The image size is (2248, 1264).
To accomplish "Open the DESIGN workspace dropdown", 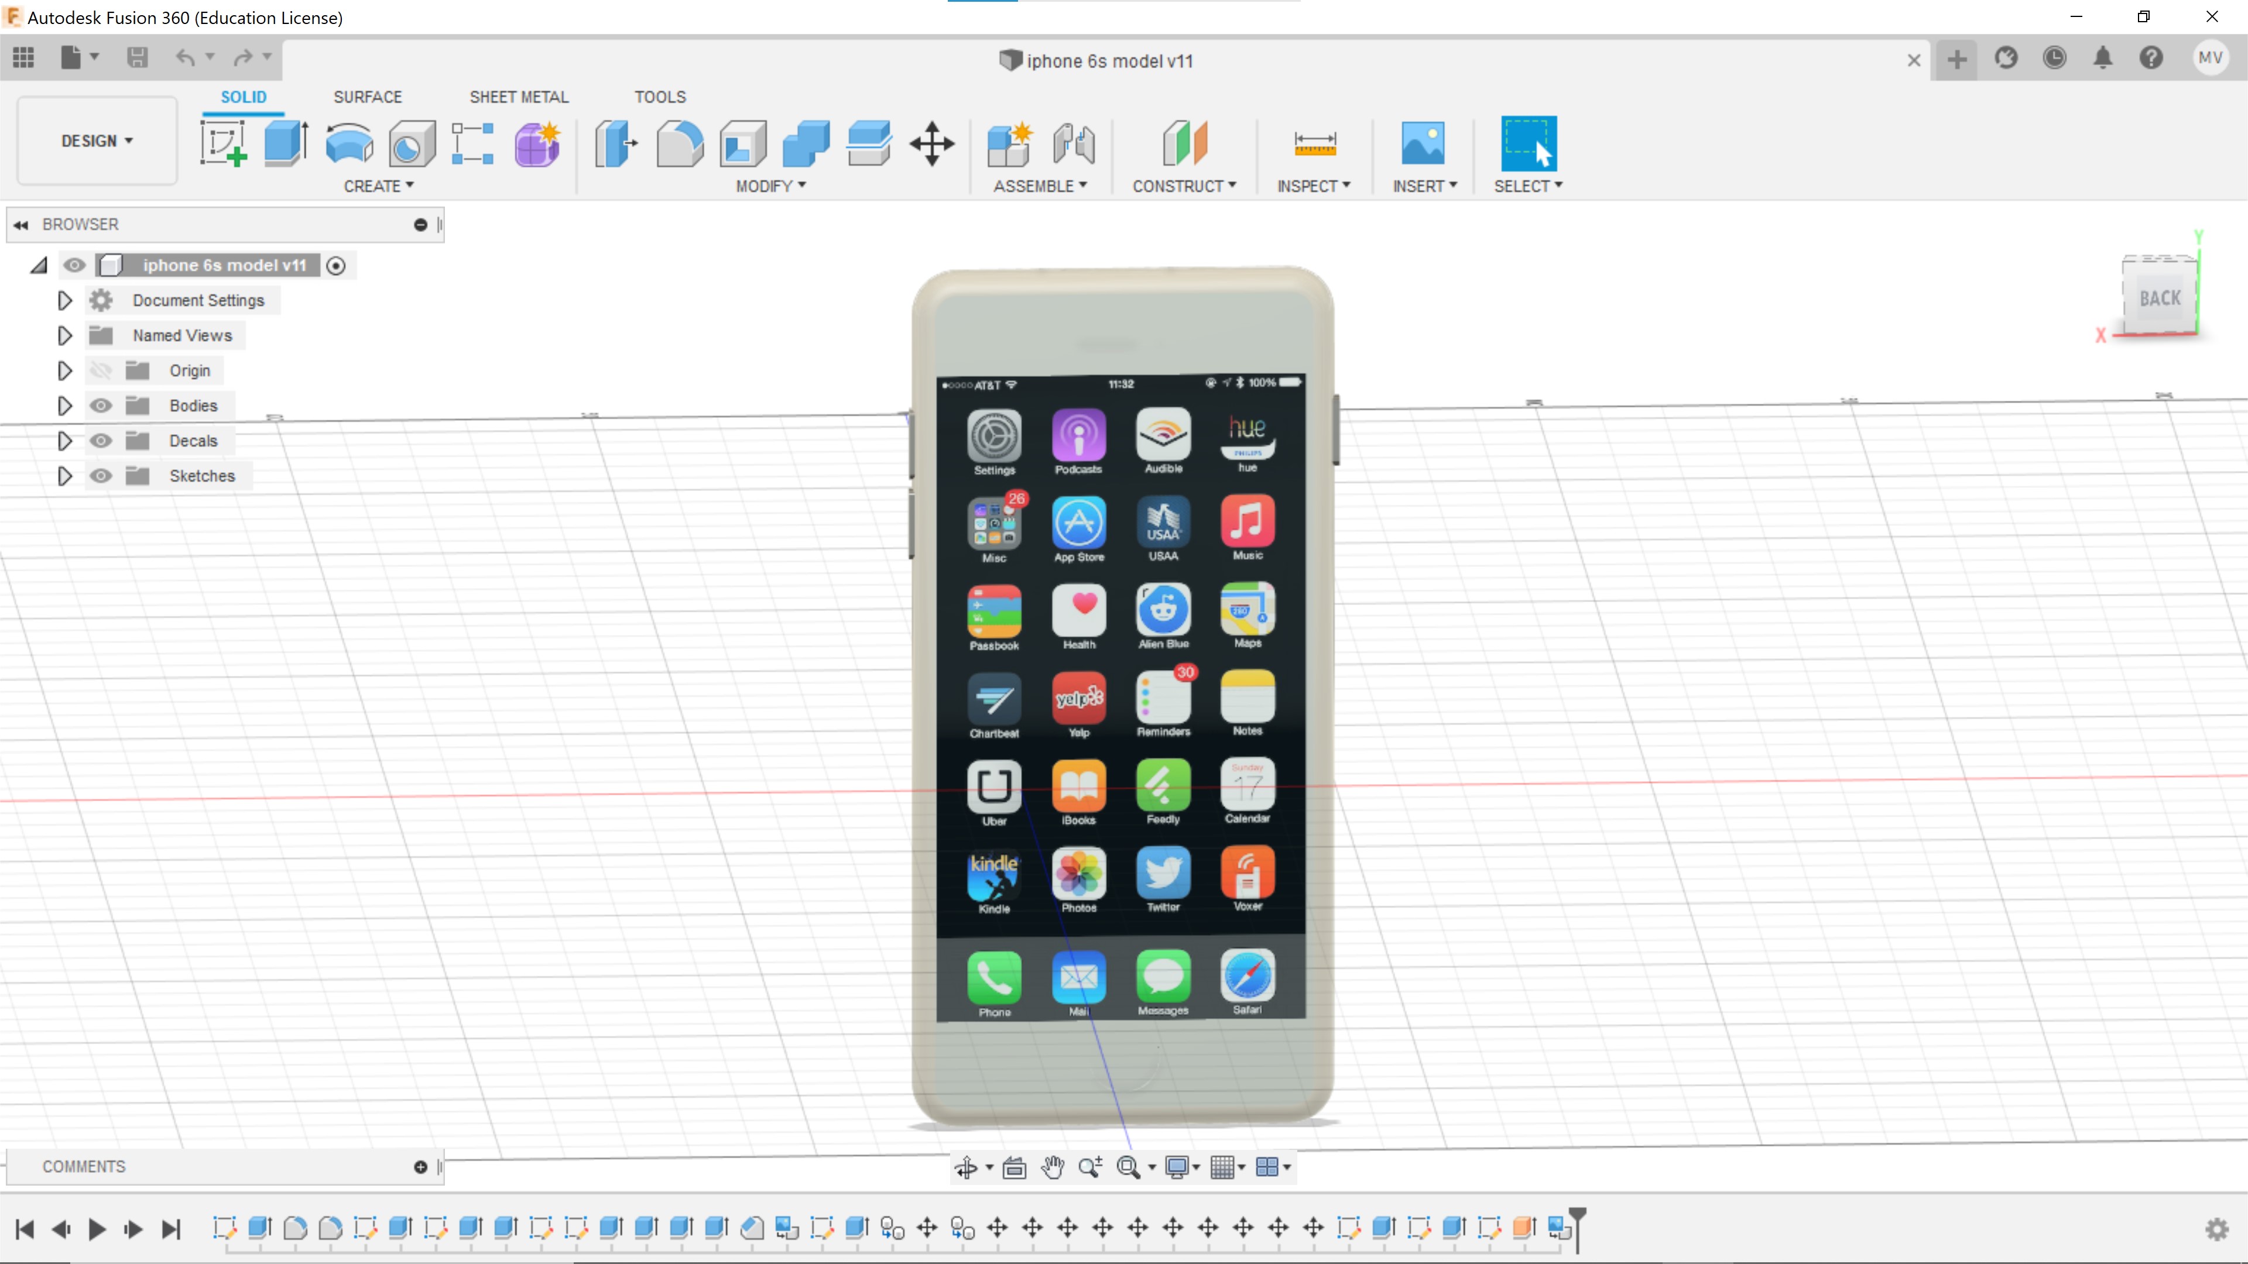I will coord(97,140).
